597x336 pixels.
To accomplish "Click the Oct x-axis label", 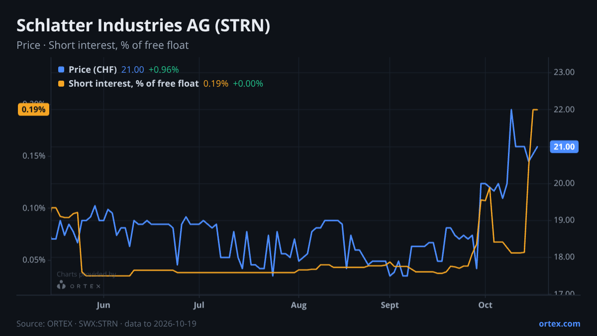I will (x=485, y=305).
